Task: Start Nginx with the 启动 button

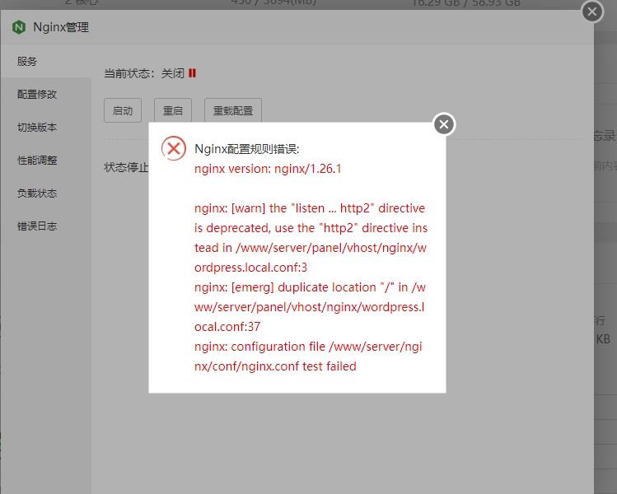Action: click(x=123, y=110)
